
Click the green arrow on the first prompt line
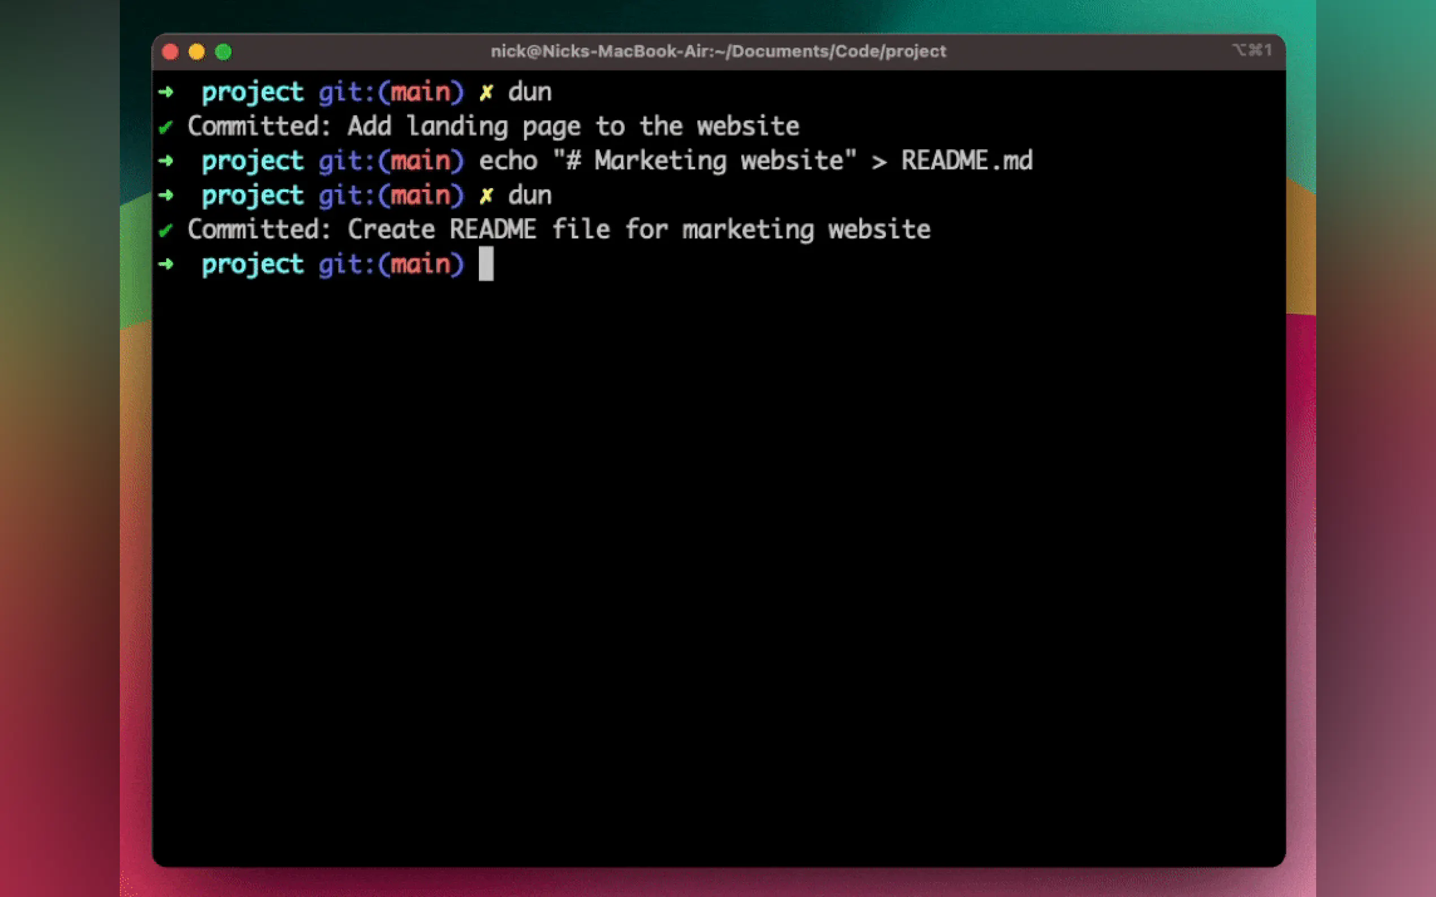click(166, 92)
